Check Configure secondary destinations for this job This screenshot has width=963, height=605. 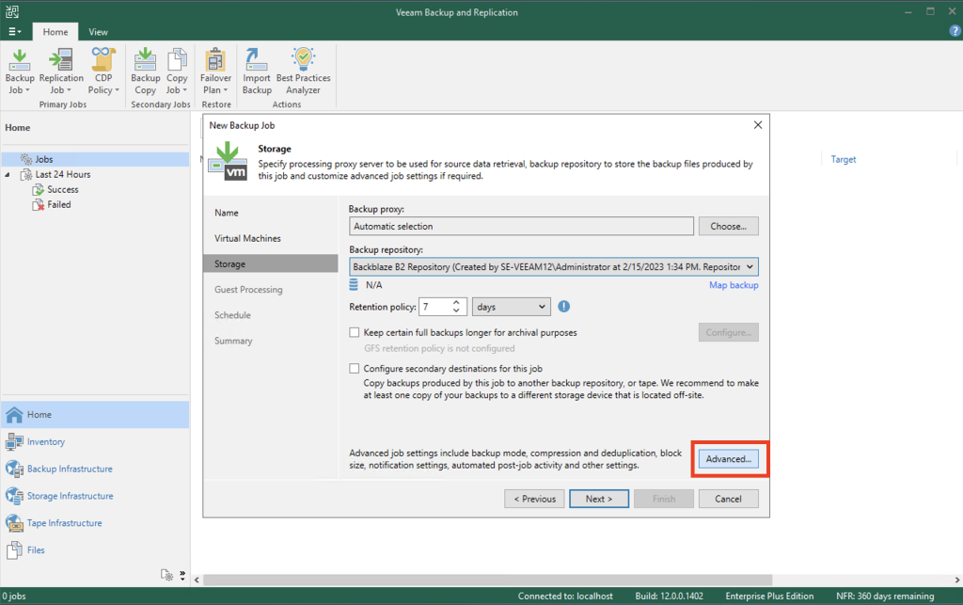[355, 369]
